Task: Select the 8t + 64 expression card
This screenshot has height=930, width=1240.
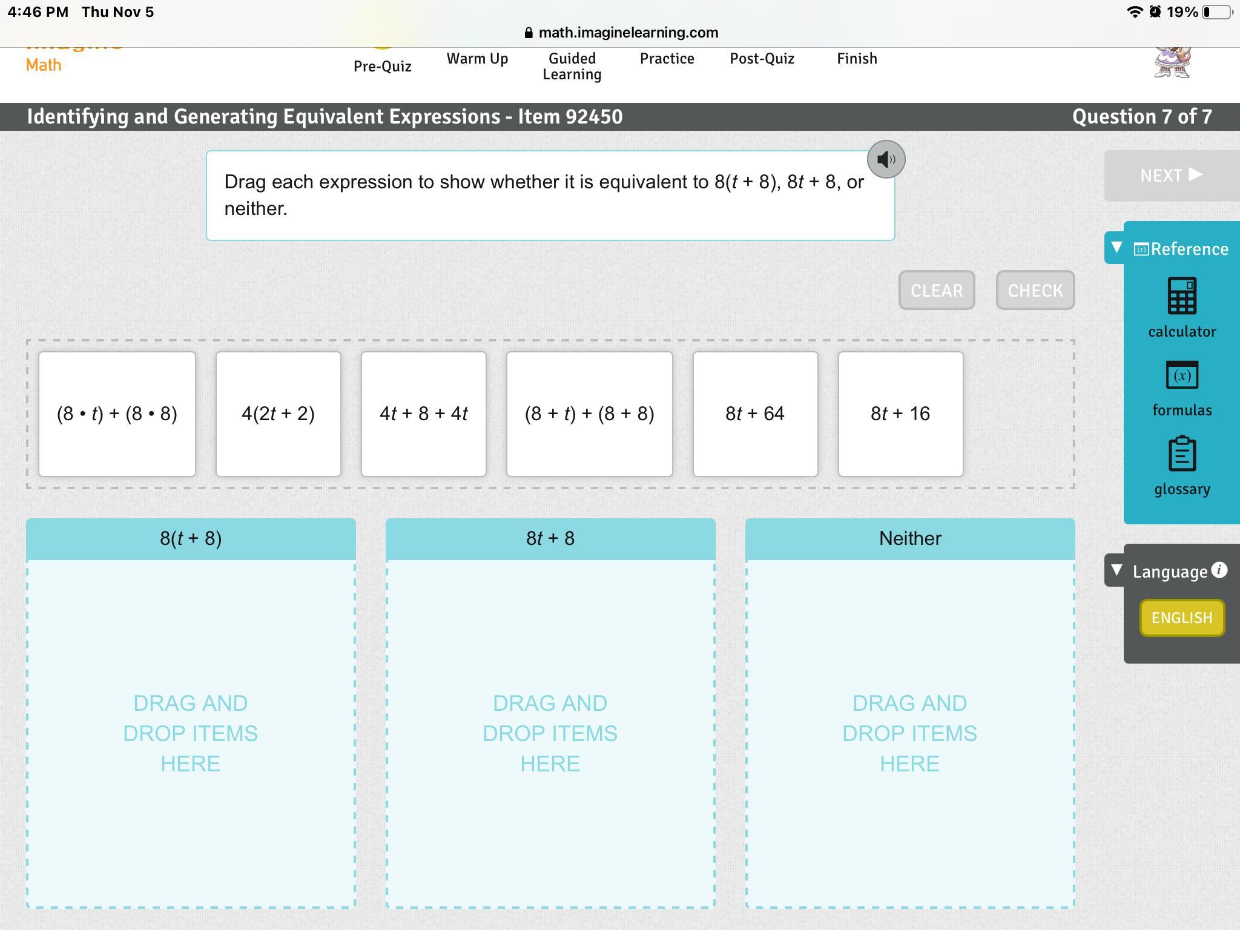Action: (755, 414)
